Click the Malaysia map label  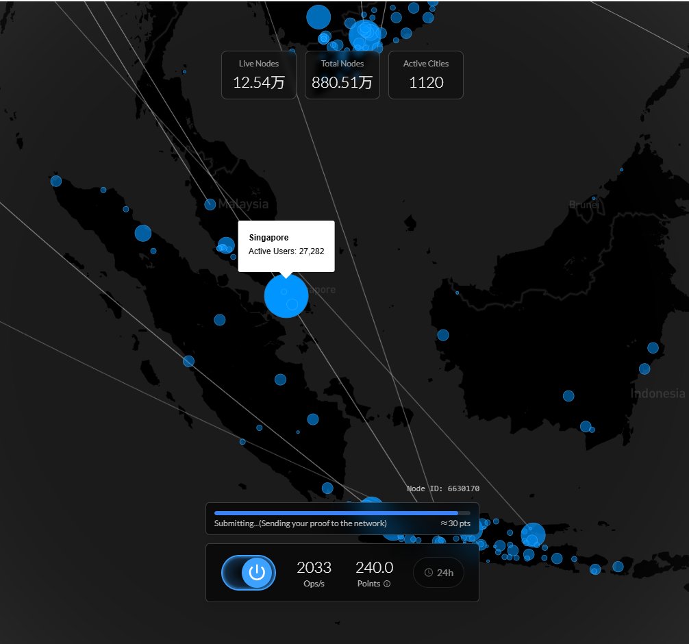click(243, 204)
